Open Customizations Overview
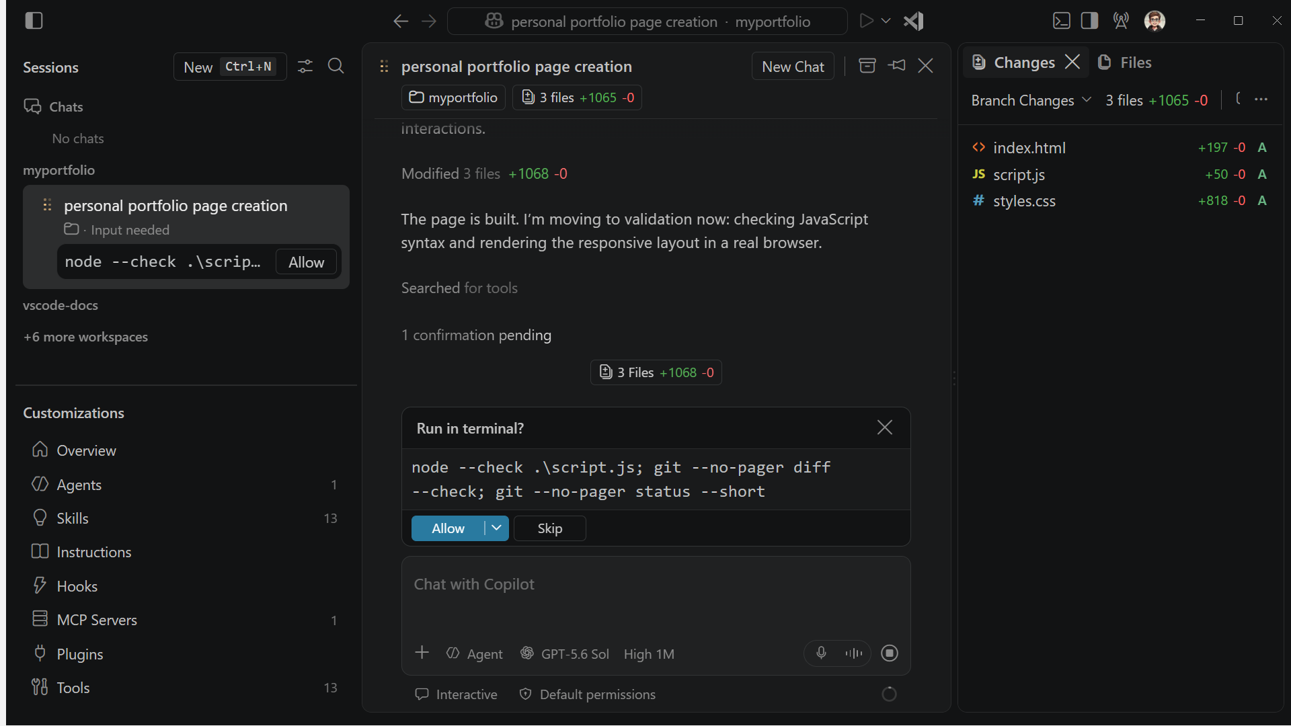Screen dimensions: 1291x726 [186, 450]
